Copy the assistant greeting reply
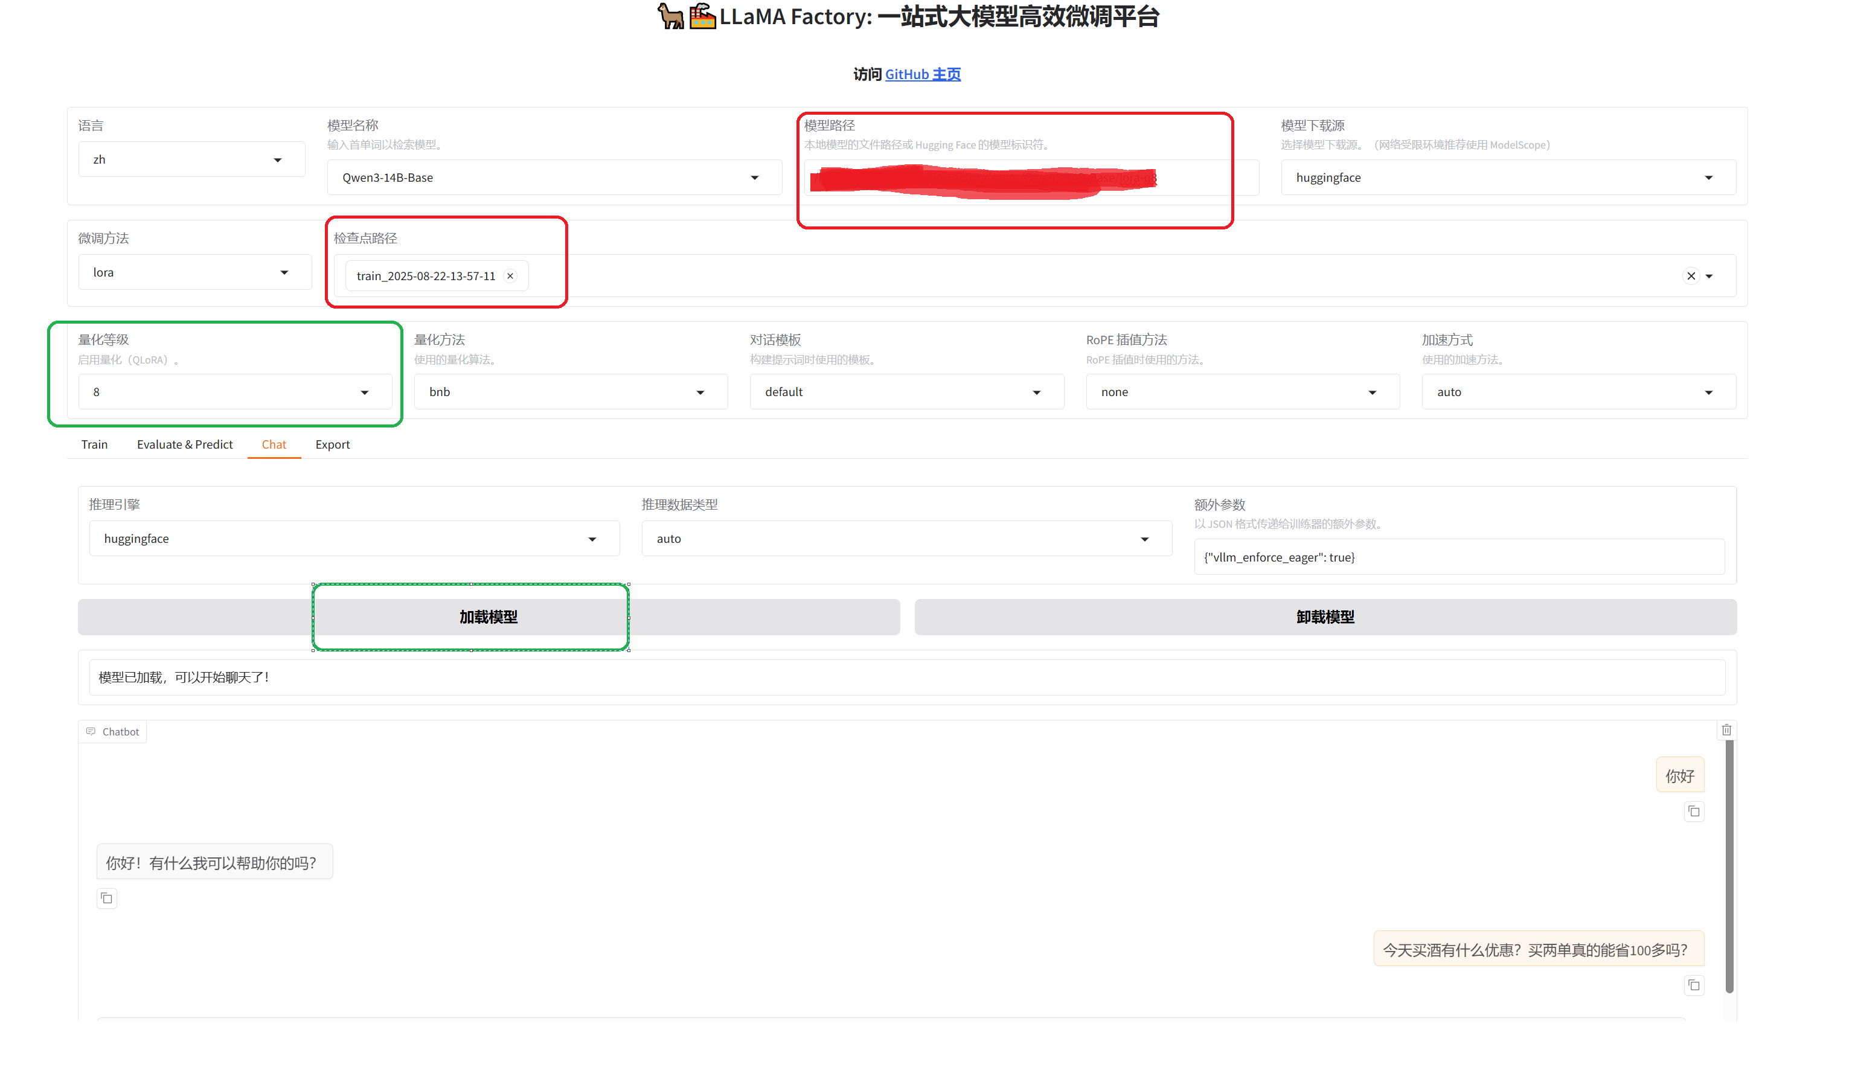 point(106,898)
